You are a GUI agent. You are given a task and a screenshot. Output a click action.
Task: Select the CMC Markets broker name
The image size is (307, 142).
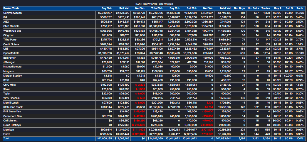pos(11,26)
